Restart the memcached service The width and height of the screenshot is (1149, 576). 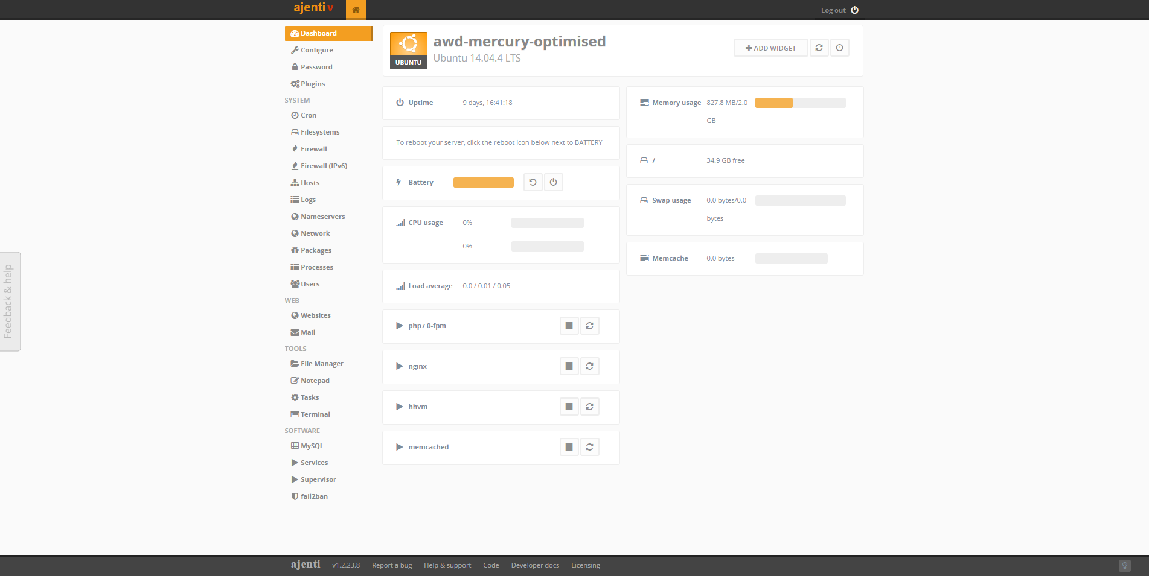tap(589, 447)
